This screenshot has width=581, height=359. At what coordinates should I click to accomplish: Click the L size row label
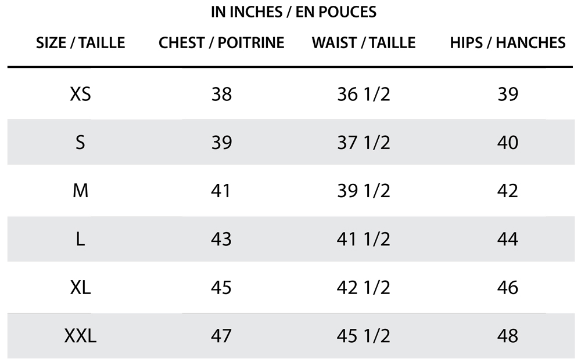80,239
